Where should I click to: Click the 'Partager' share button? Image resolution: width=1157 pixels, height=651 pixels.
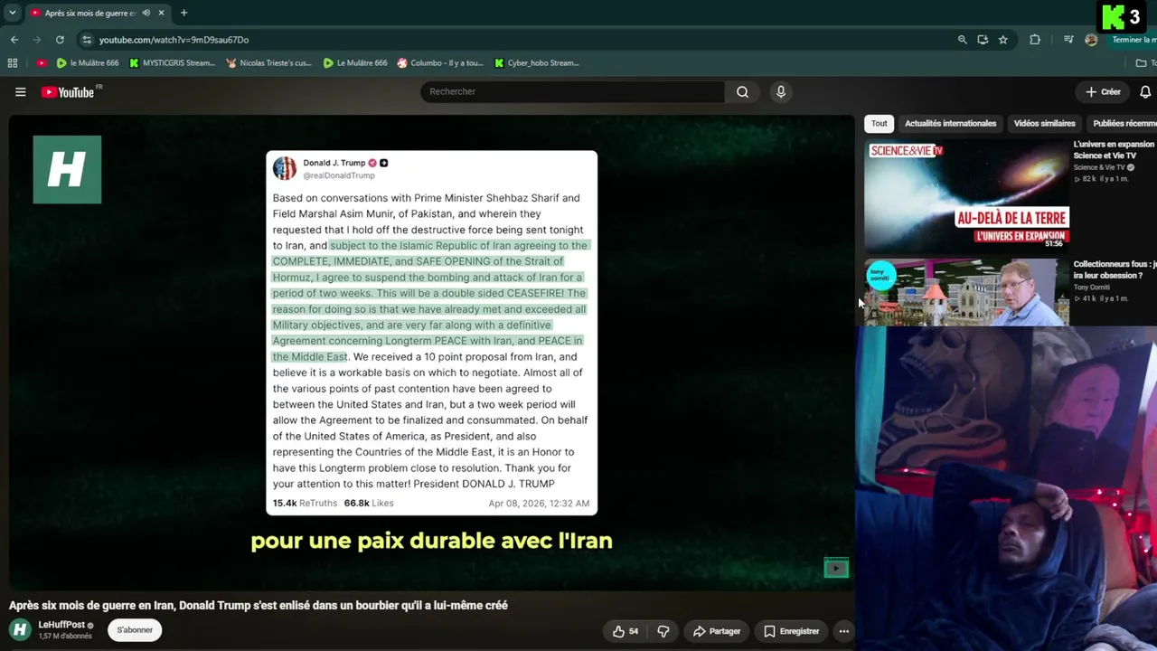717,631
